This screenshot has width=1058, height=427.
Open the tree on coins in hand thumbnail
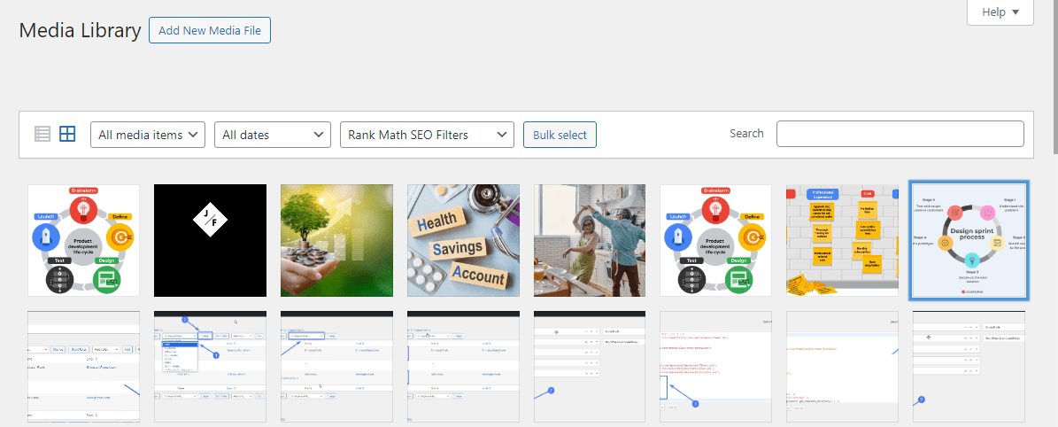336,241
